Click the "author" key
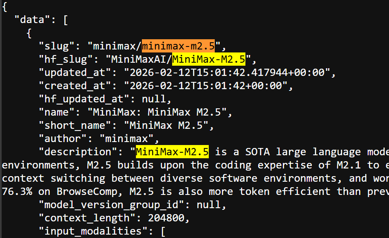 click(63, 138)
